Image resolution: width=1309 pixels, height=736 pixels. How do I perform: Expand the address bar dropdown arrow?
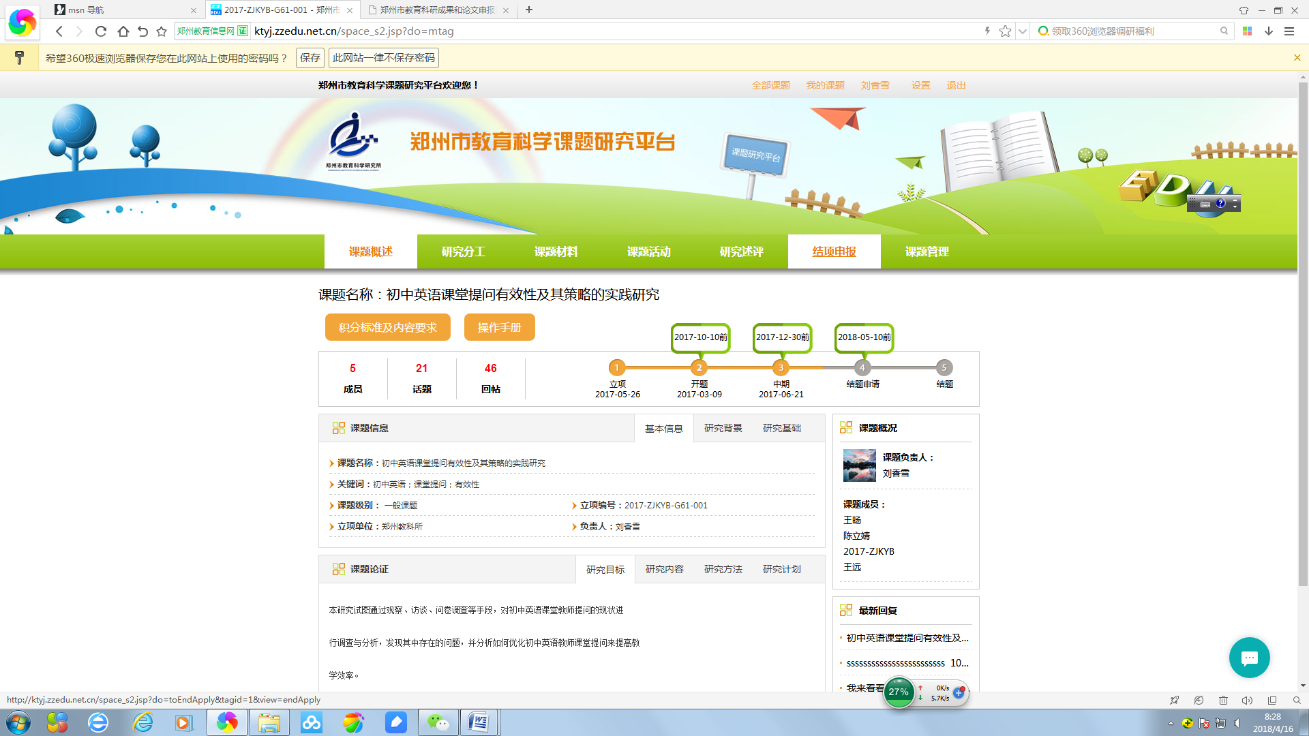click(x=1022, y=31)
